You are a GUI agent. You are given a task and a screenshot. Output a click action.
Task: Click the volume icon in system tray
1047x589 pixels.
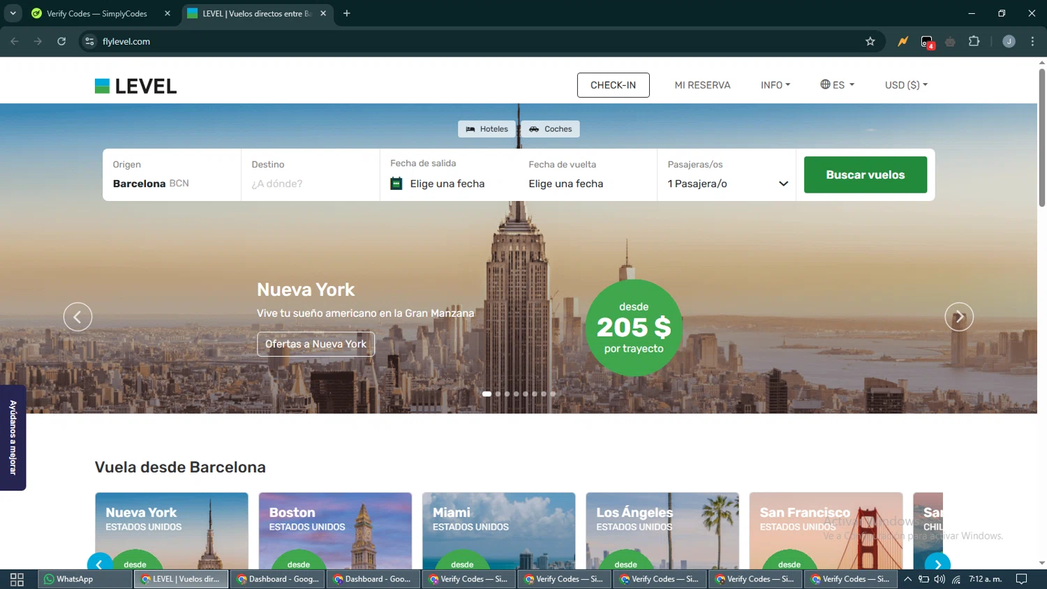(940, 579)
